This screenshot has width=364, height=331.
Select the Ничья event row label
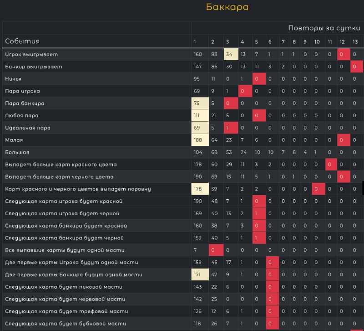(x=13, y=79)
